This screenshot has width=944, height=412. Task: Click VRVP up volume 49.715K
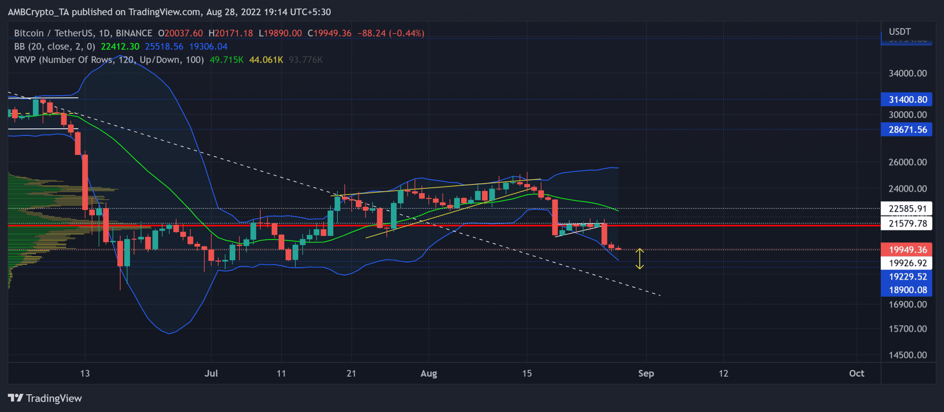pyautogui.click(x=226, y=60)
